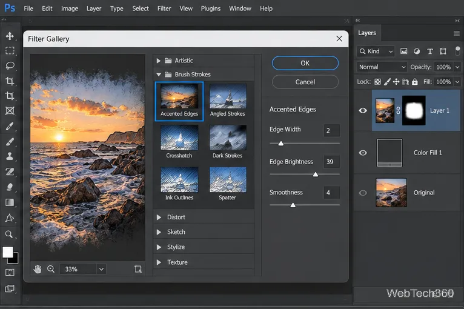Viewport: 464px width, 309px height.
Task: Click the Edge Brightness slider handle
Action: coord(316,174)
